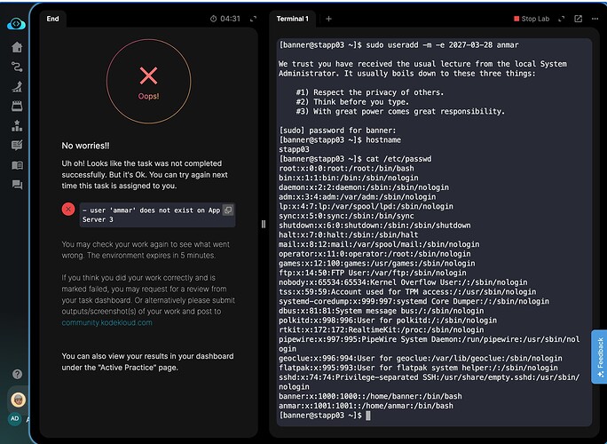Open the KodeKloud logo at sidebar top
The width and height of the screenshot is (607, 444).
(16, 24)
